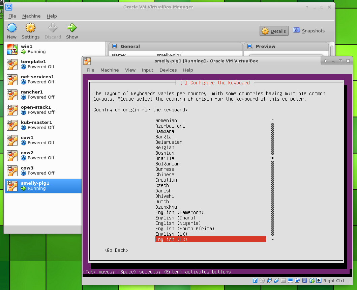Open the View menu in the VM window
This screenshot has height=290, width=357.
click(x=130, y=70)
